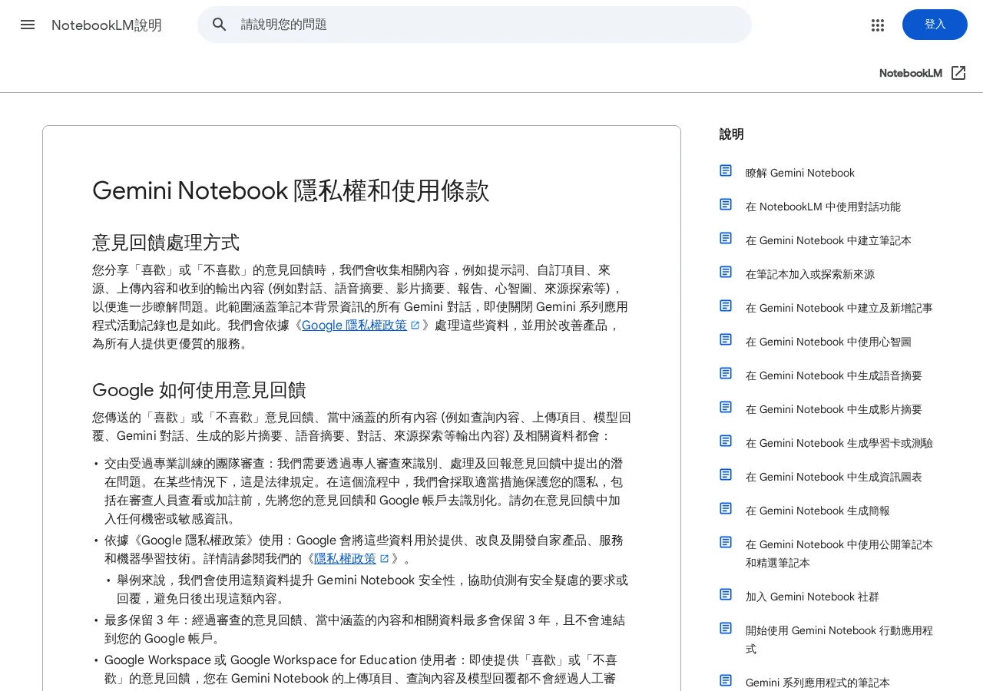This screenshot has width=983, height=691.
Task: Open 在筆記本加入或探索新來源 article
Action: click(x=810, y=274)
